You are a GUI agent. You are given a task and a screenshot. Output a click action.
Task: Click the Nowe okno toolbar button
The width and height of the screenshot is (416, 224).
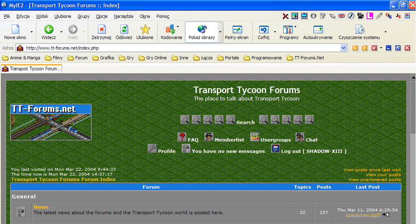pyautogui.click(x=15, y=32)
